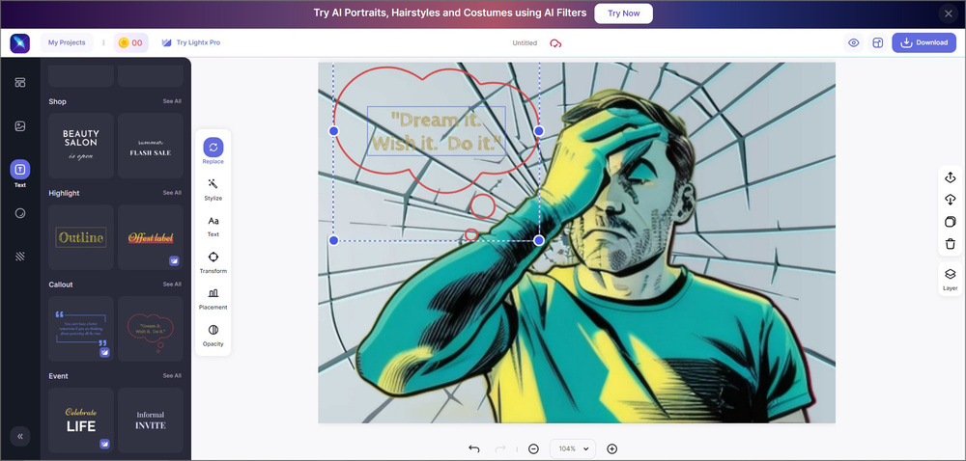Open the Placement options

pyautogui.click(x=213, y=294)
